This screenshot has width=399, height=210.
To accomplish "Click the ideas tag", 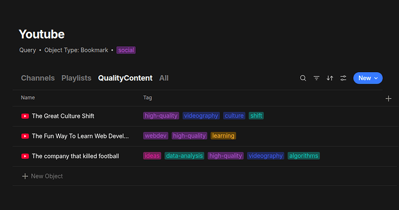I will [152, 156].
